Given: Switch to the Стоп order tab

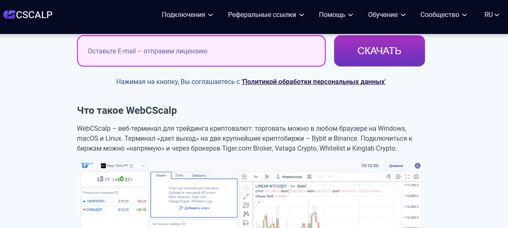Looking at the screenshot, I should tap(179, 175).
